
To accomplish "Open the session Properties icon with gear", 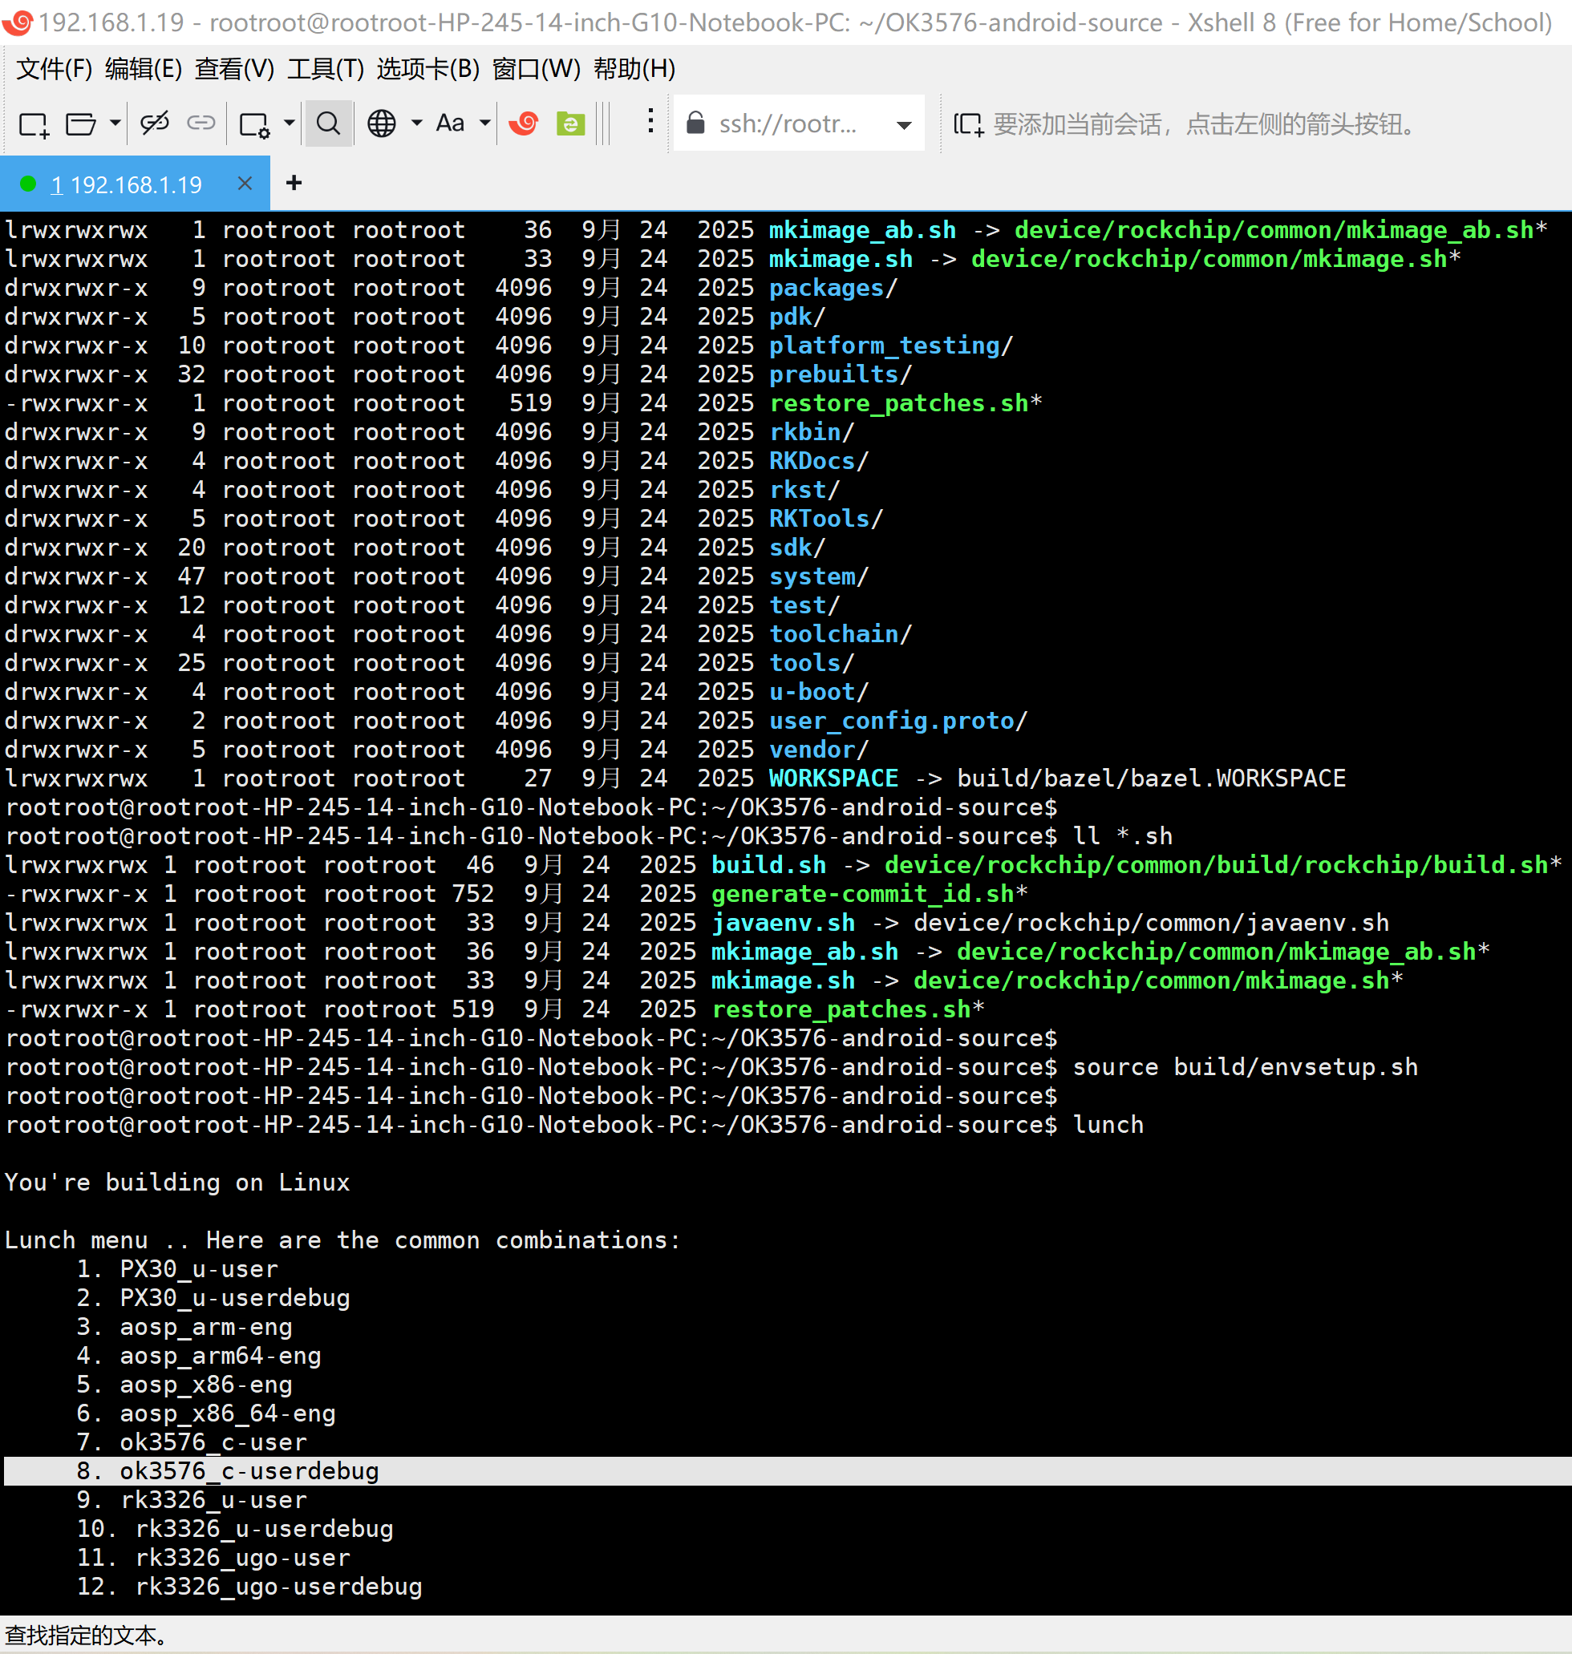I will pos(254,124).
